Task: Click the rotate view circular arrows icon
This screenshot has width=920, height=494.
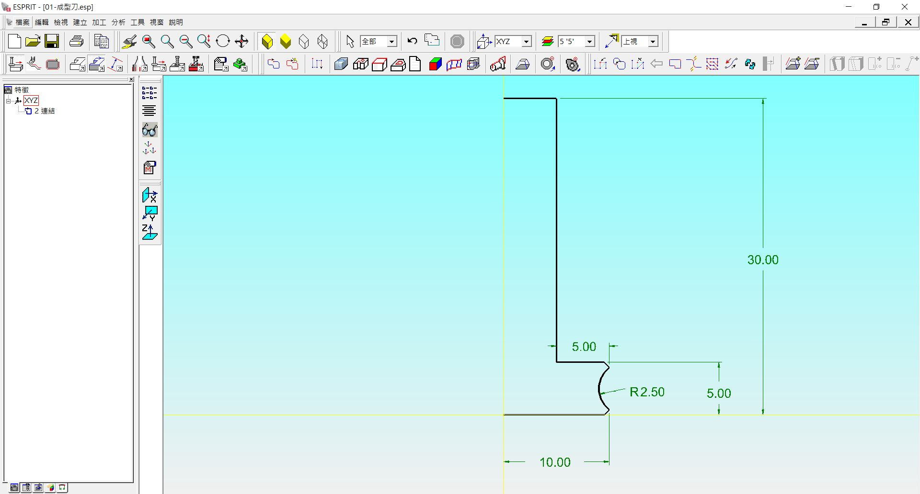Action: click(223, 41)
